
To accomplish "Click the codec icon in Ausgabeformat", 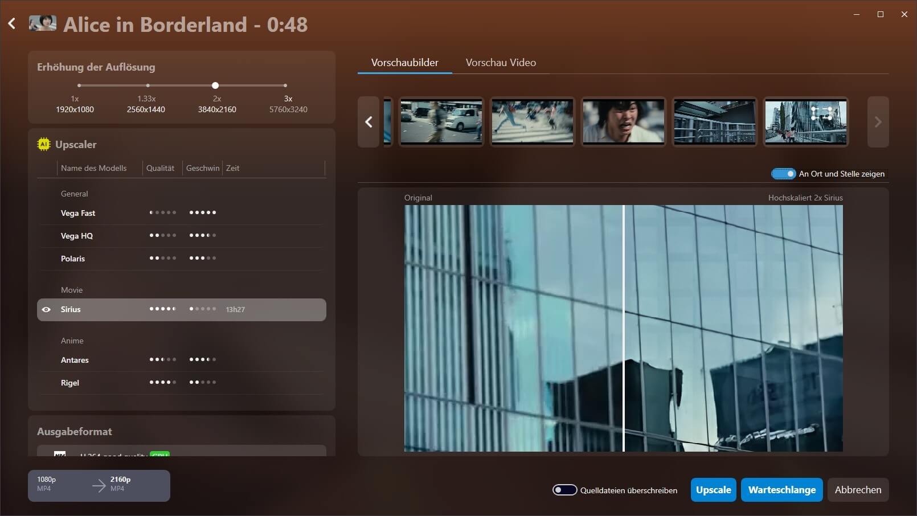I will [60, 453].
